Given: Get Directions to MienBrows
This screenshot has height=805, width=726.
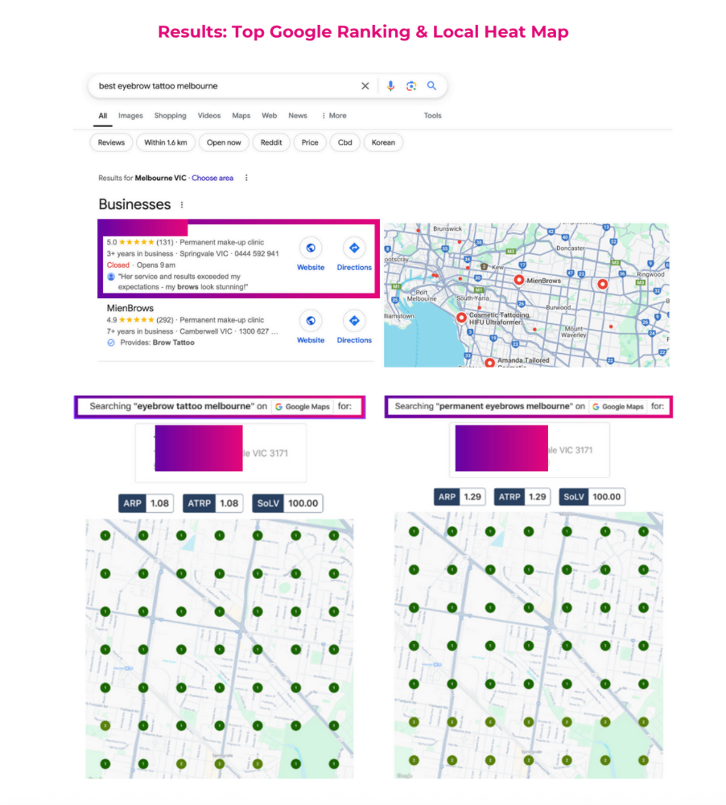Looking at the screenshot, I should pos(354,327).
